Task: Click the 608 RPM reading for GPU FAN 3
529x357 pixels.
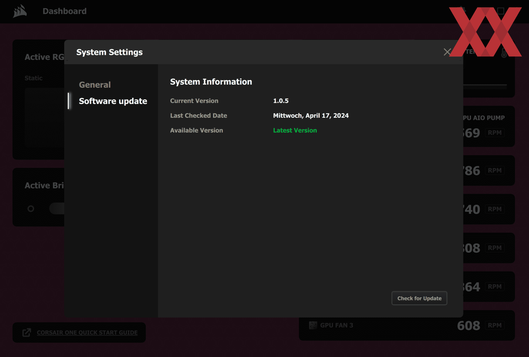Action: pos(468,326)
